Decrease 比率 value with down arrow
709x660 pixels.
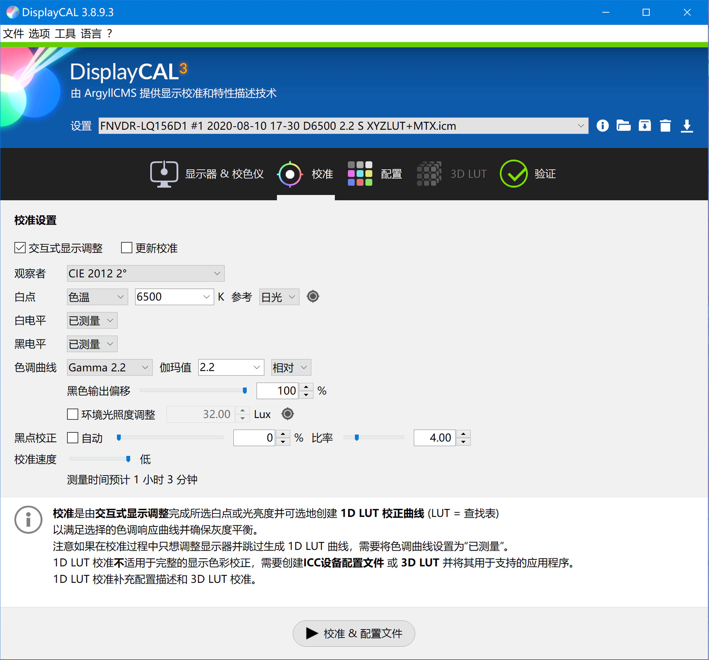click(x=463, y=442)
